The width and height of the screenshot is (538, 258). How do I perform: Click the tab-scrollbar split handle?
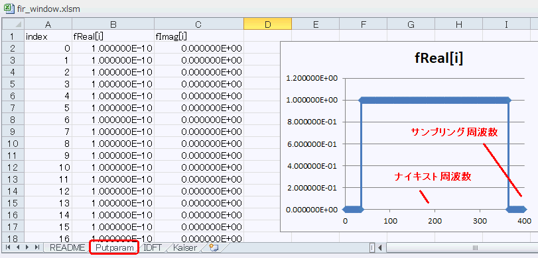pos(372,247)
